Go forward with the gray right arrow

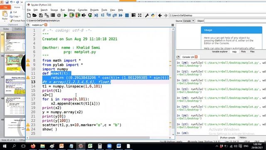(166, 15)
